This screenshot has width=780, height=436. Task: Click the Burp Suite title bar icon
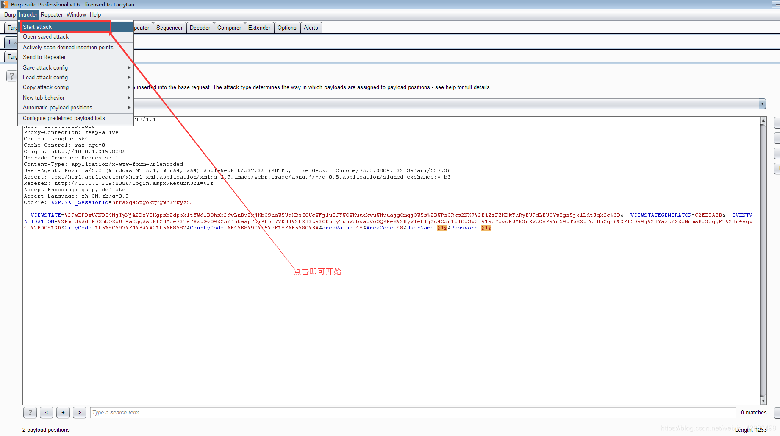click(x=4, y=4)
